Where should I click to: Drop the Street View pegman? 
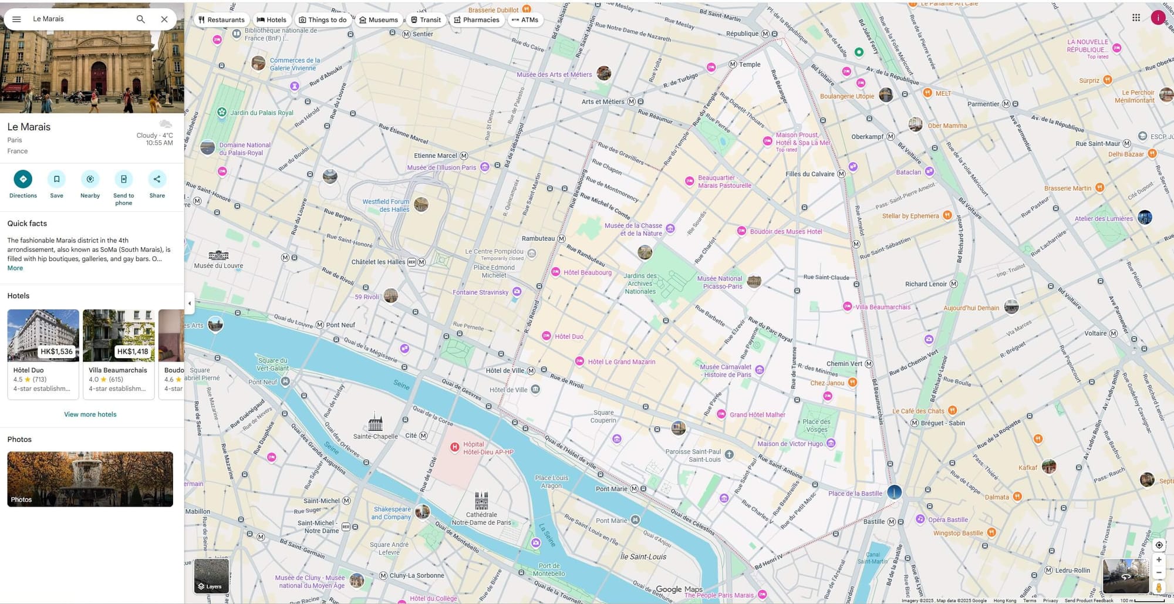(x=1158, y=587)
